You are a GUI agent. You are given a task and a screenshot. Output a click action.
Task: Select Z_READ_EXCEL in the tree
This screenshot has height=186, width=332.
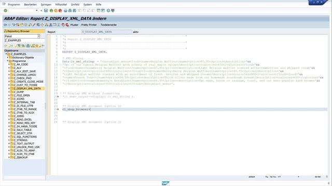pyautogui.click(x=23, y=119)
